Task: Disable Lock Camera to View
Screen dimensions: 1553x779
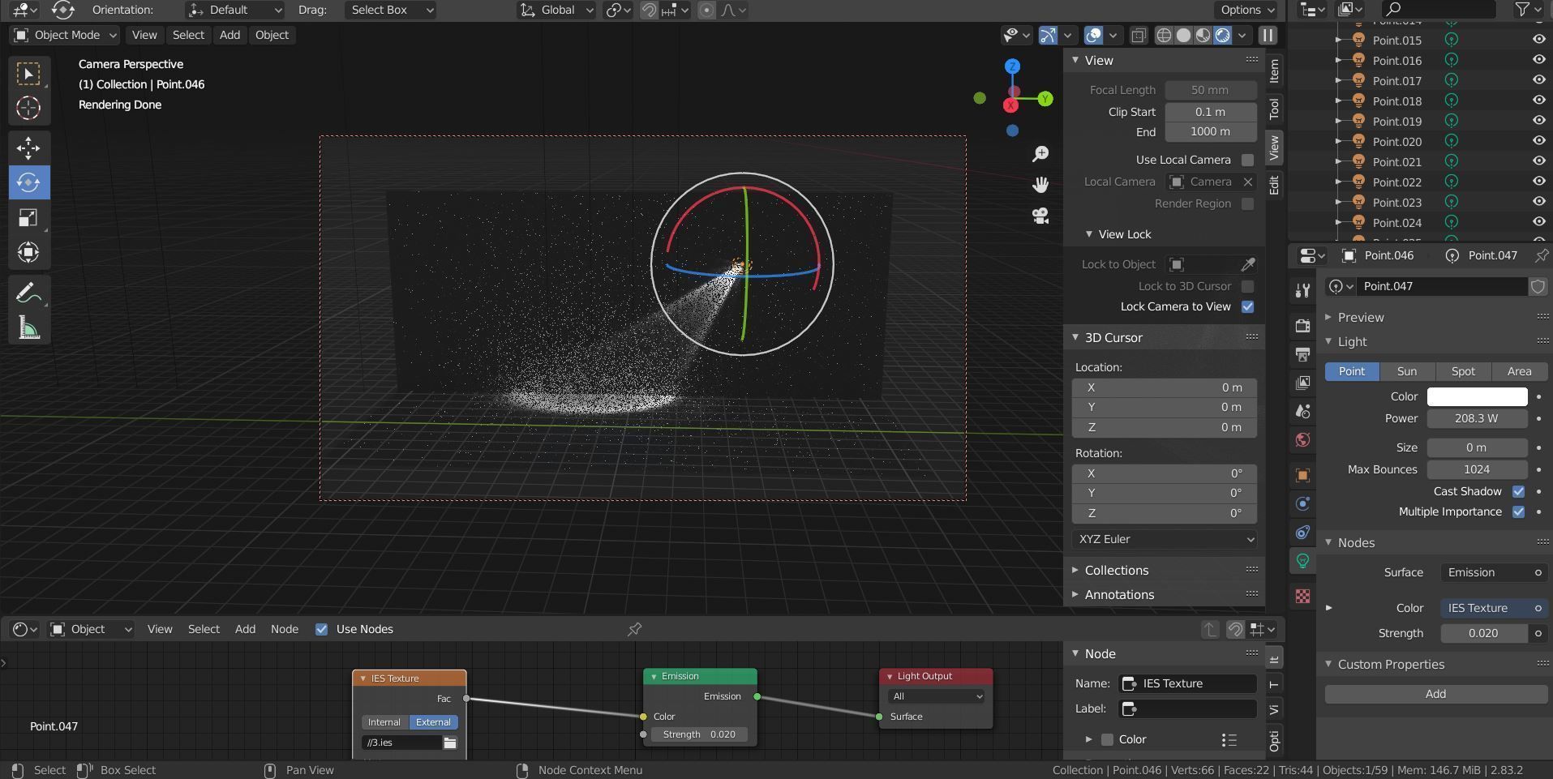Action: (x=1247, y=306)
